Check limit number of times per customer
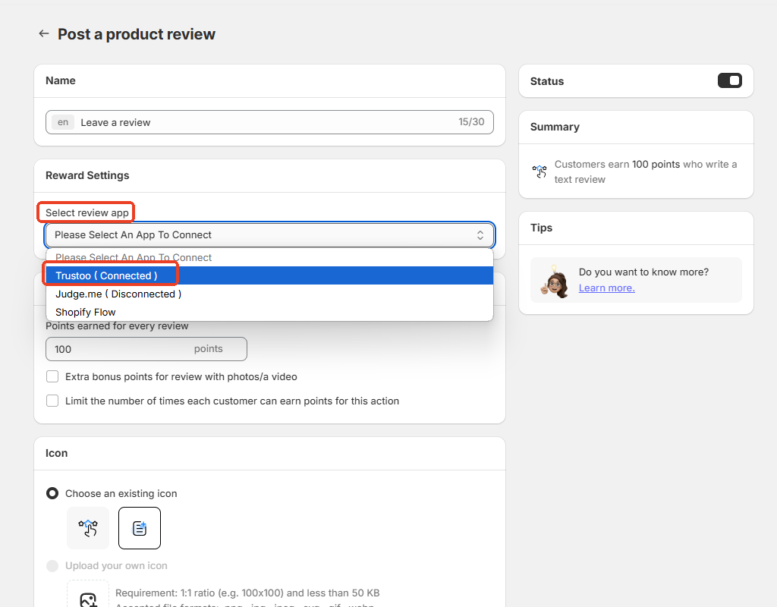Screen dimensions: 777x607 point(52,401)
